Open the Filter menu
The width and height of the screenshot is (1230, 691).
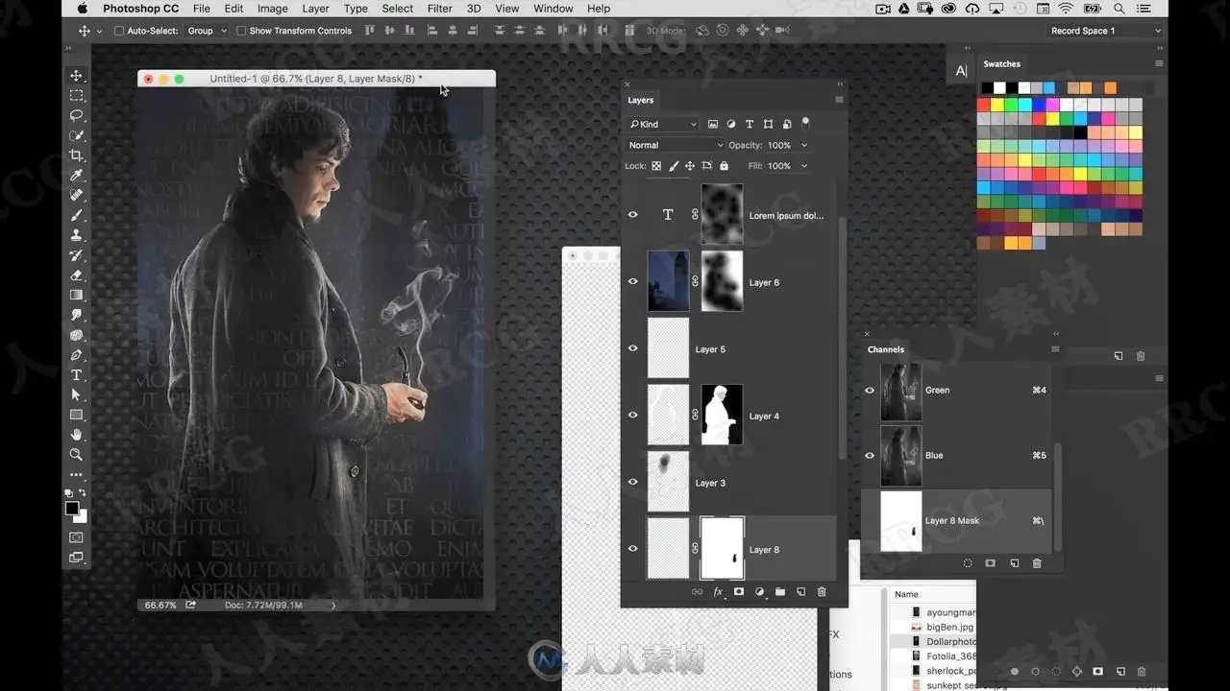pyautogui.click(x=440, y=9)
